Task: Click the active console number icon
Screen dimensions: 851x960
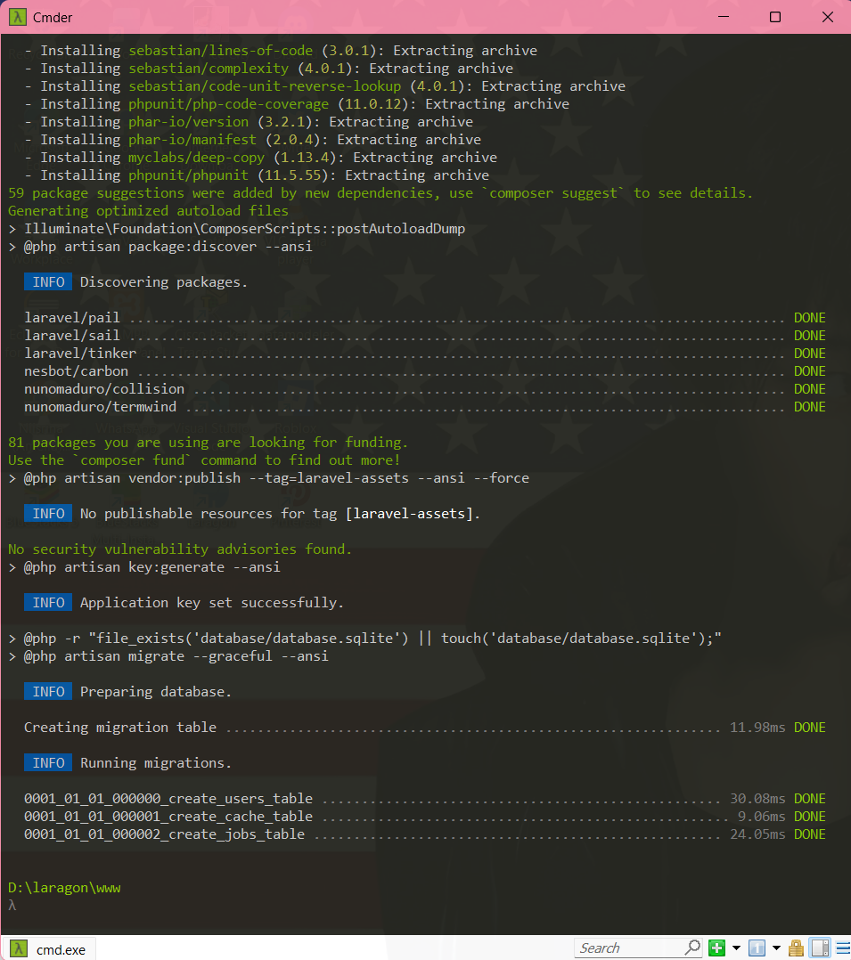Action: (757, 948)
